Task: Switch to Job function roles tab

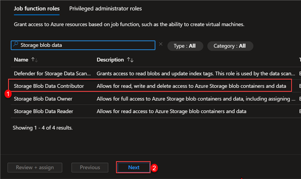Action: [x=37, y=8]
